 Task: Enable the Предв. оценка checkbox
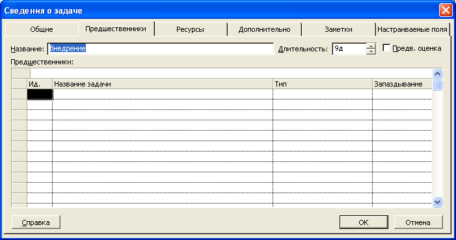(x=386, y=47)
